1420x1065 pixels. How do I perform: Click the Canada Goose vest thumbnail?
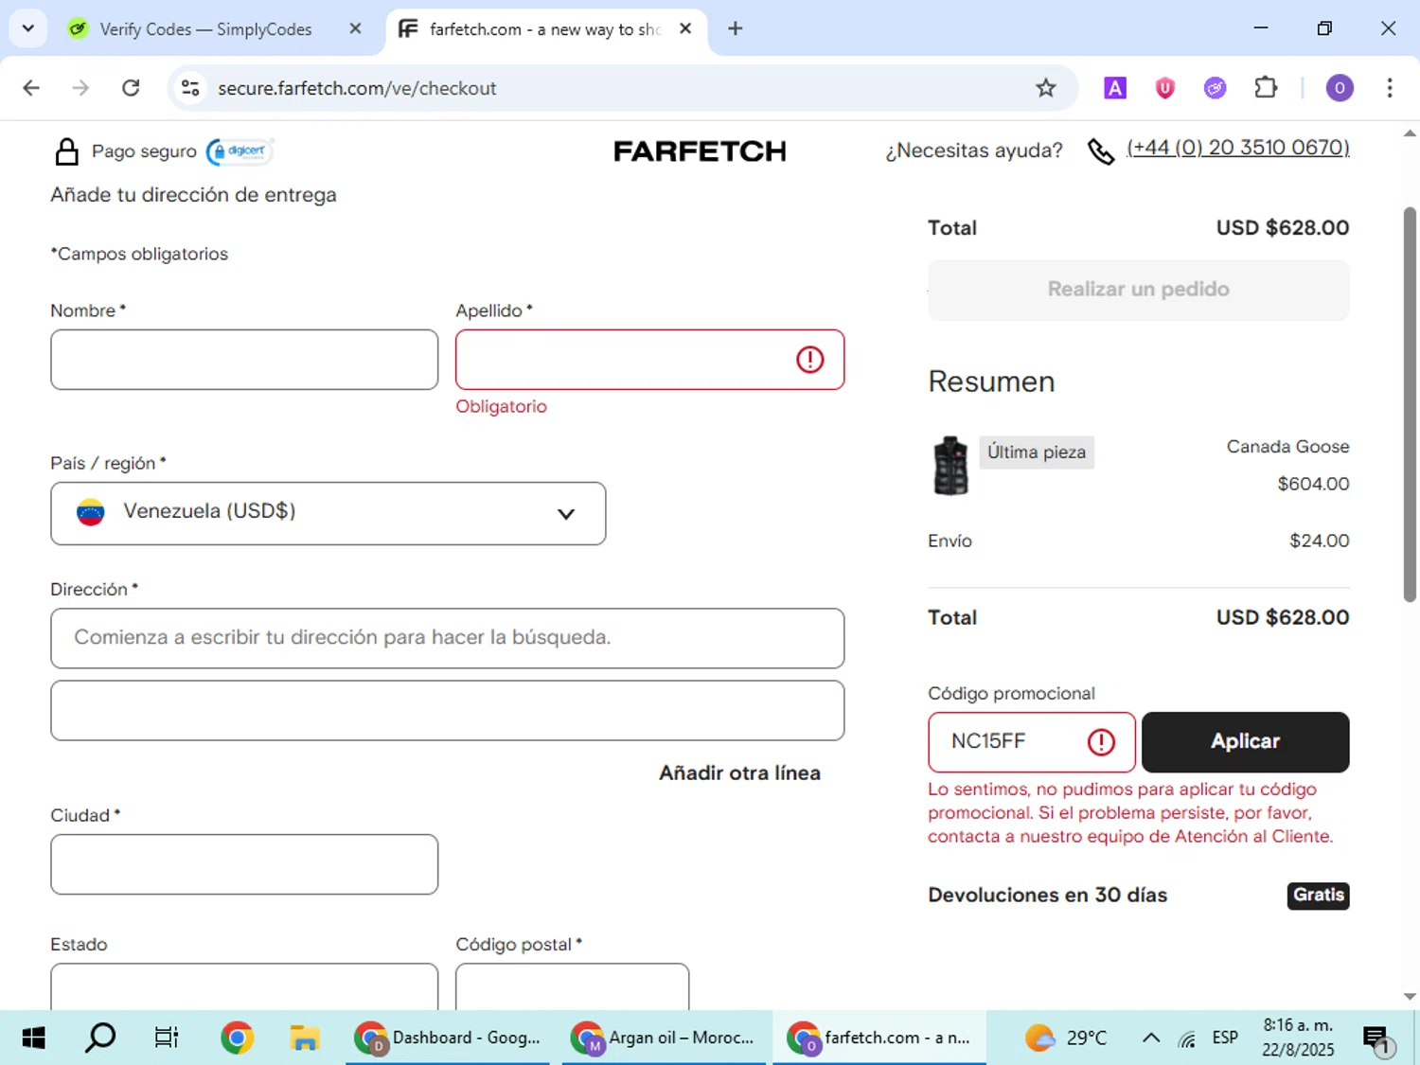[x=950, y=466]
